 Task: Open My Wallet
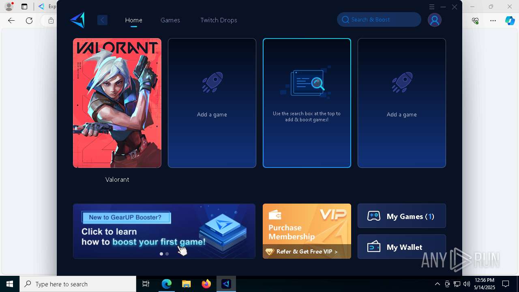(x=402, y=247)
